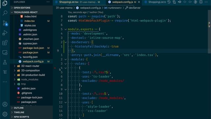
Task: Open .gitignore in the explorer
Action: [26, 93]
